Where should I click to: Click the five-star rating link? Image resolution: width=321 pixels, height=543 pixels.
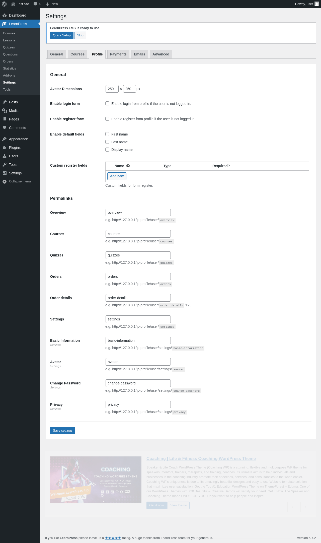(113, 538)
